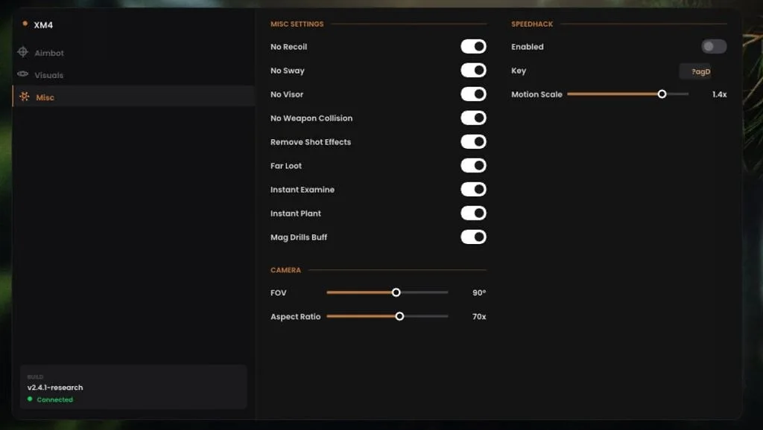This screenshot has height=430, width=763.
Task: Click the Motion Scale slider handle
Action: (662, 94)
